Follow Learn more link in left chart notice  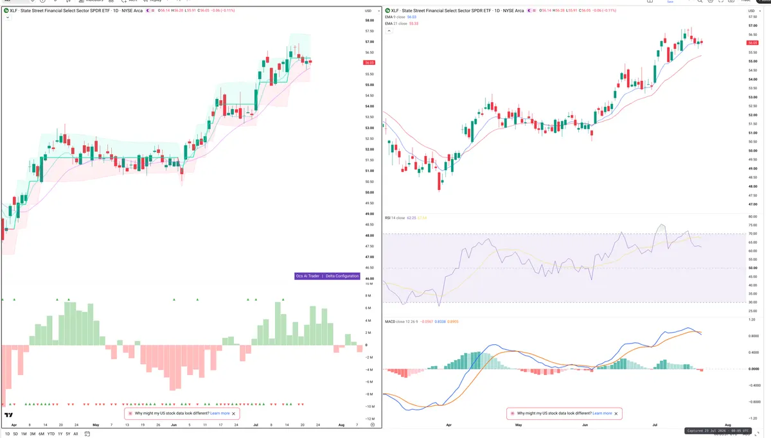(220, 414)
